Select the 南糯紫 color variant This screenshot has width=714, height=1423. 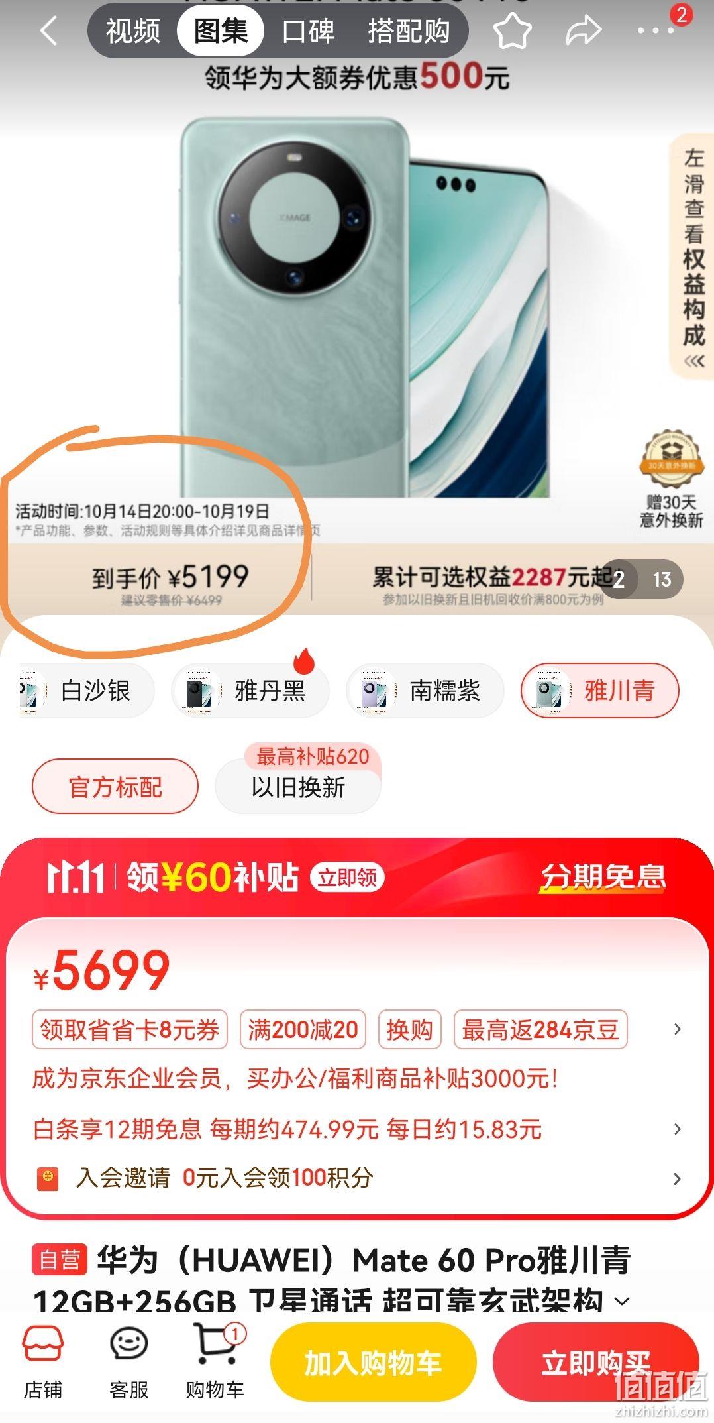point(425,691)
